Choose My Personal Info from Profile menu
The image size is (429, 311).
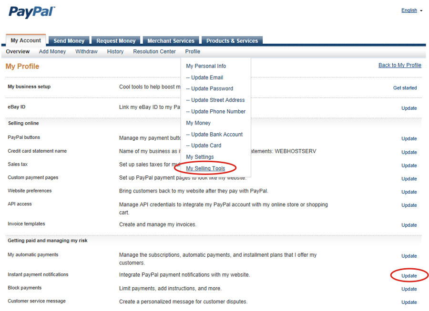click(x=206, y=66)
